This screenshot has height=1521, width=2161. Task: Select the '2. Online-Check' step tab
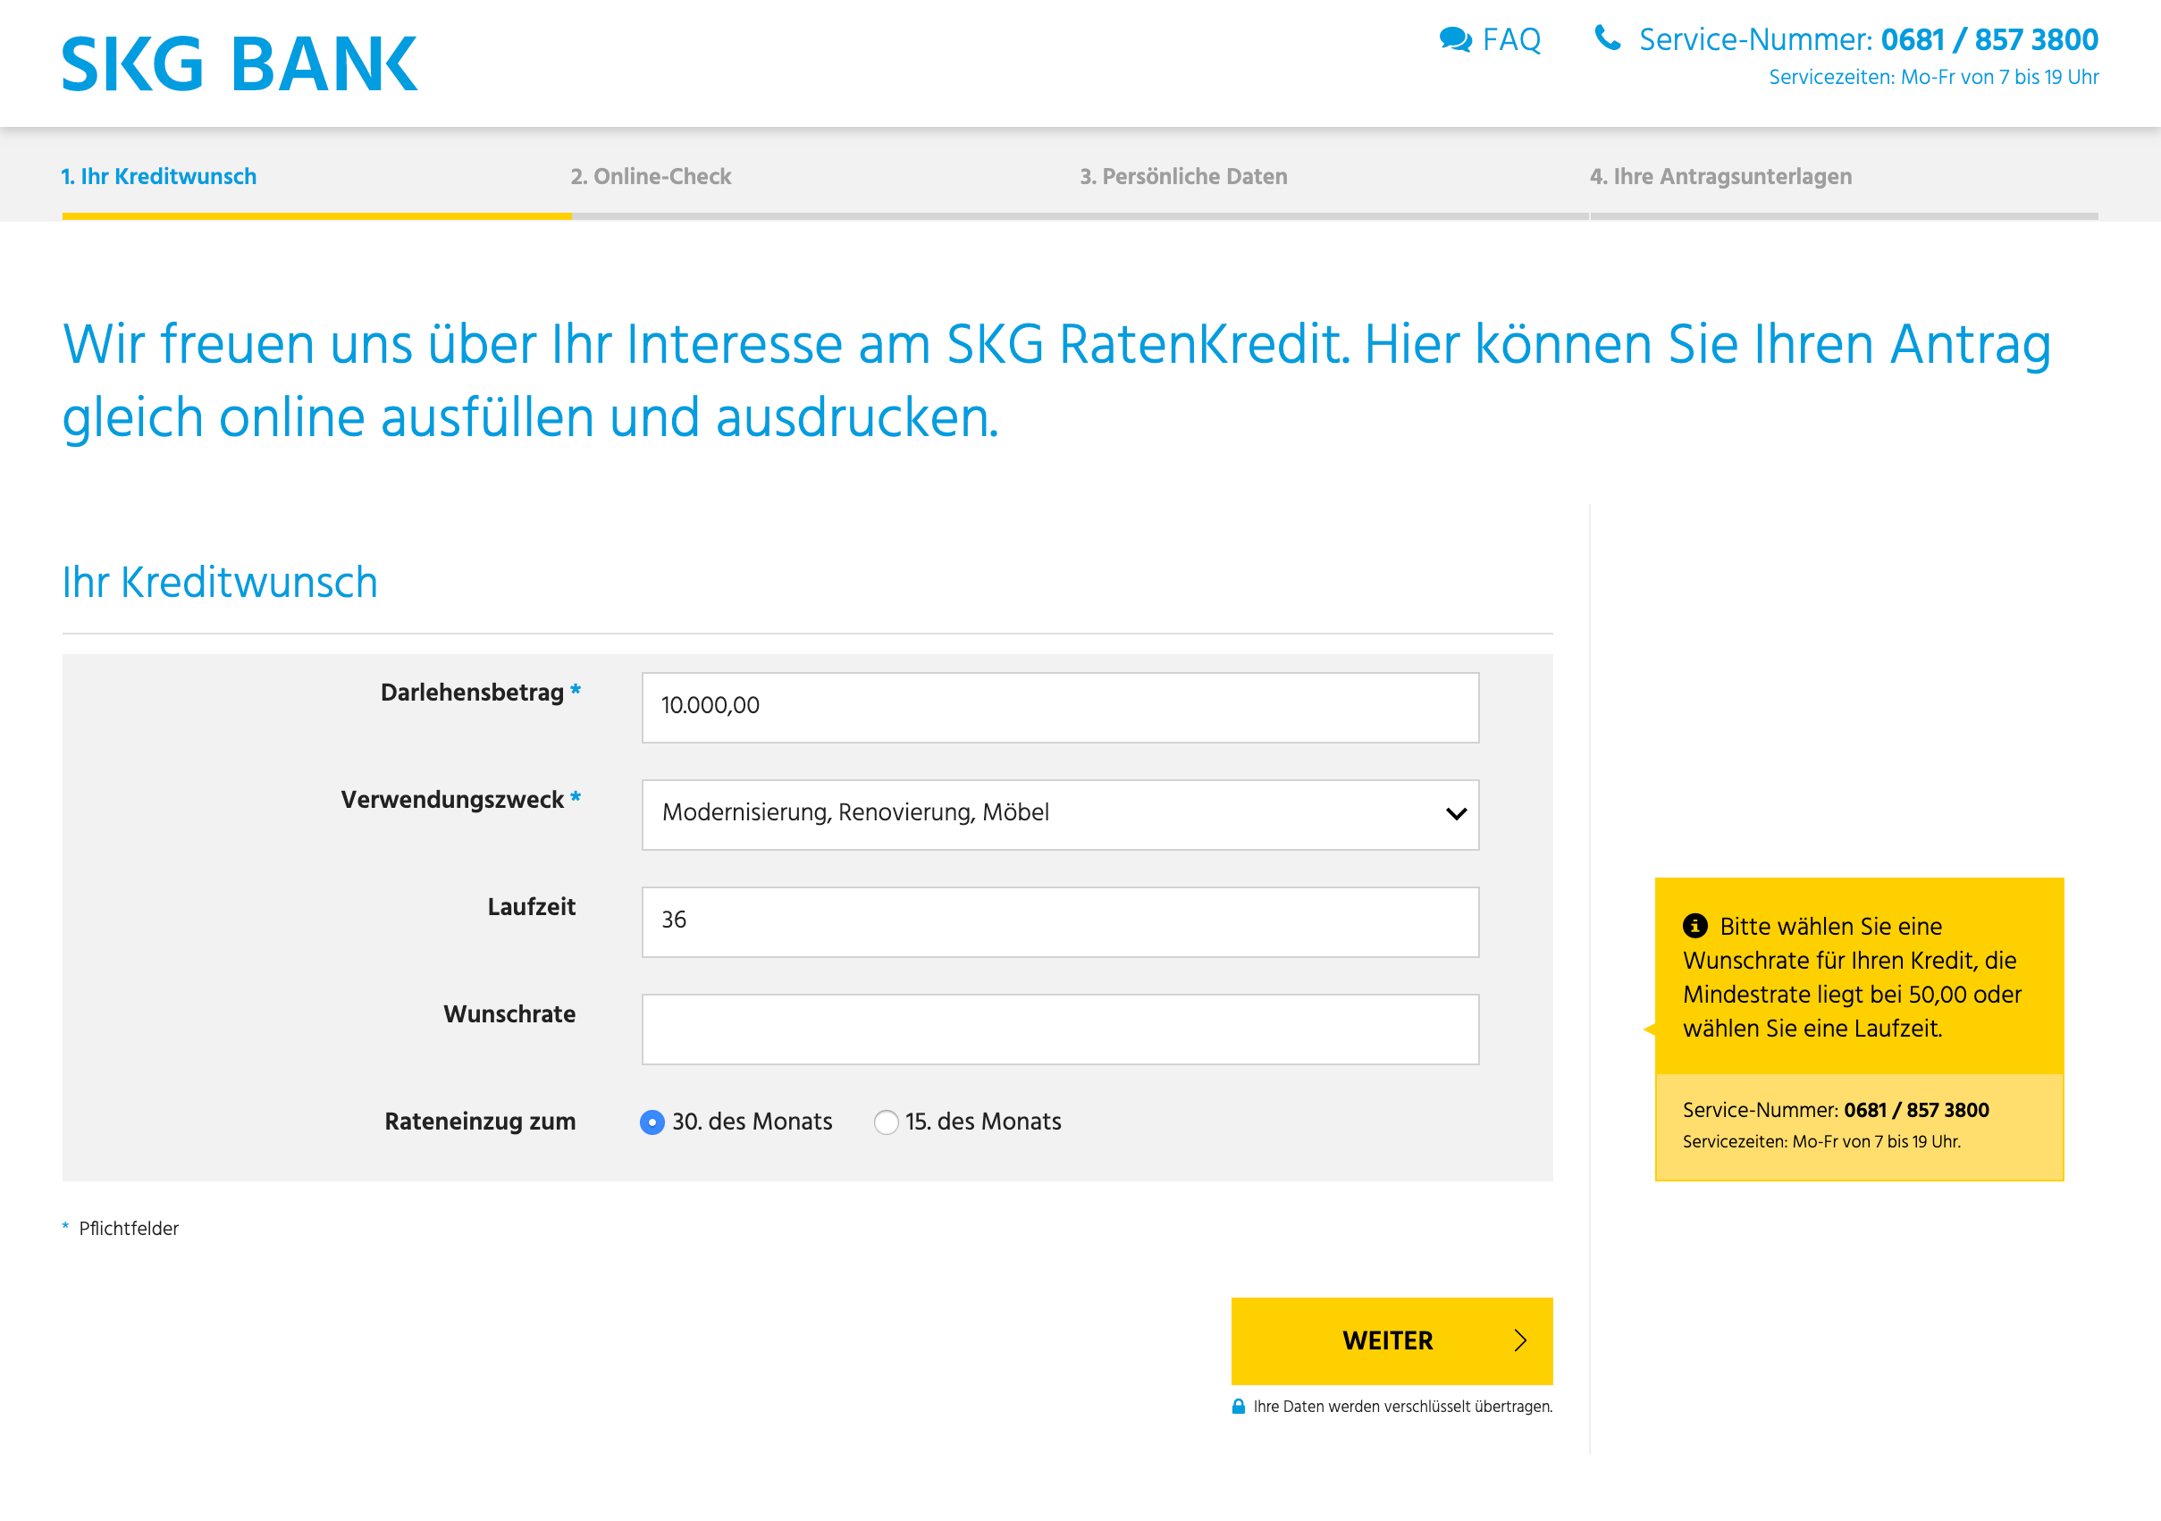[x=652, y=177]
